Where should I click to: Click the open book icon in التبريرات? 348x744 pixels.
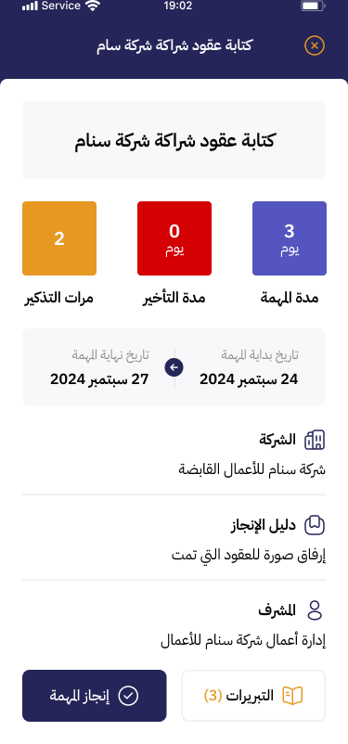[x=292, y=696]
